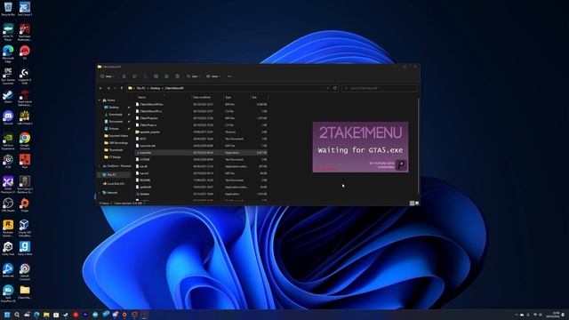Click the Copy icon in Explorer toolbar

pos(134,76)
